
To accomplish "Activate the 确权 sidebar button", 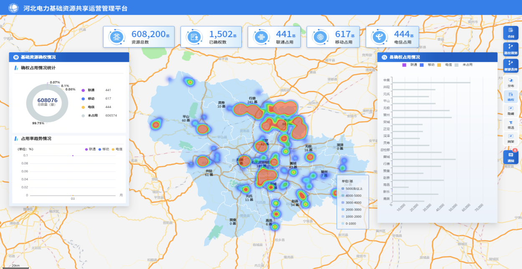I will click(x=511, y=97).
